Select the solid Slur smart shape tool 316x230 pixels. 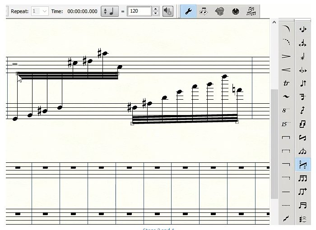tap(286, 29)
